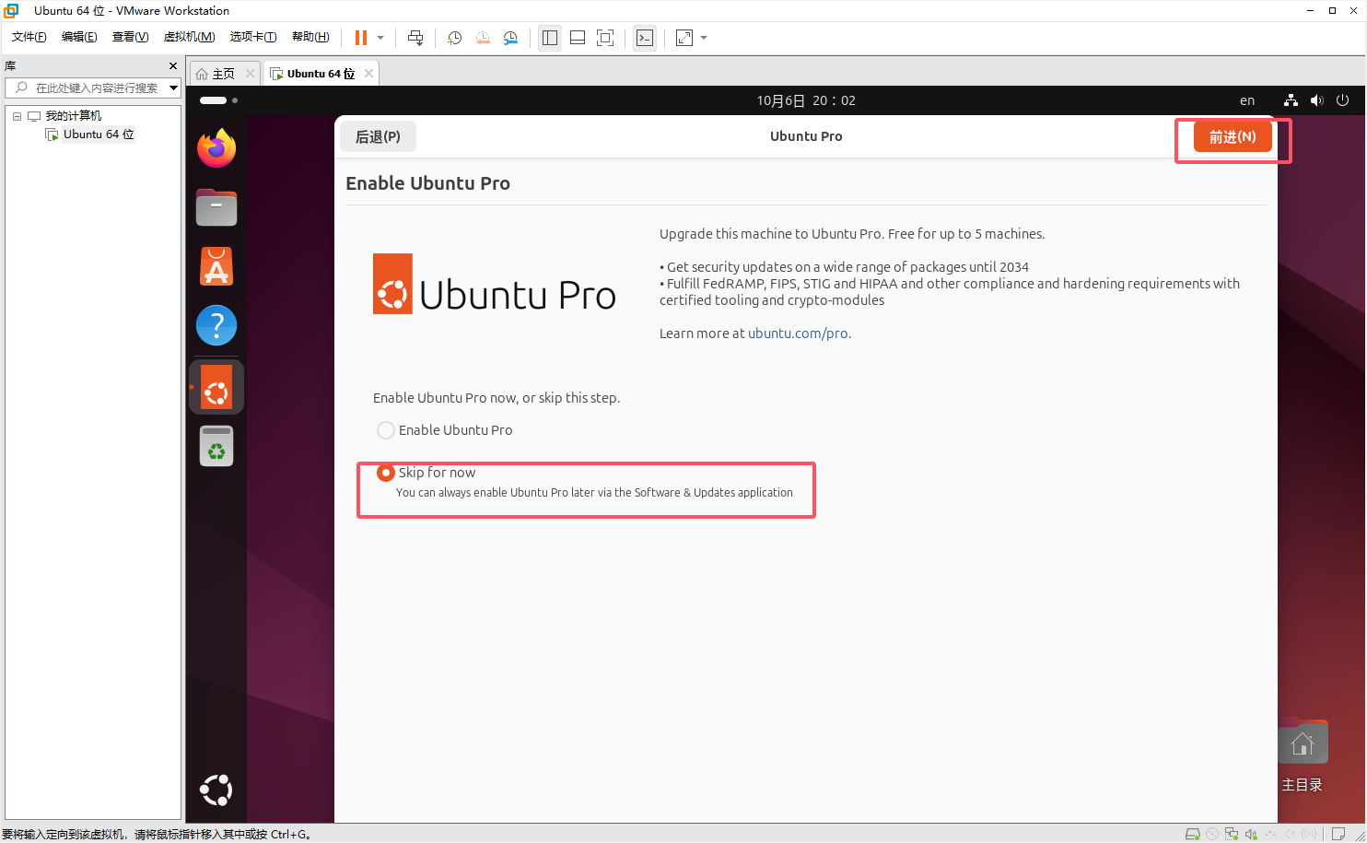The height and width of the screenshot is (843, 1367).
Task: Click the message log status bar icon
Action: pyautogui.click(x=1338, y=834)
